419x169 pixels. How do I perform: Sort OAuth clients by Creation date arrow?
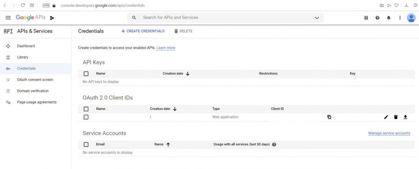point(175,109)
